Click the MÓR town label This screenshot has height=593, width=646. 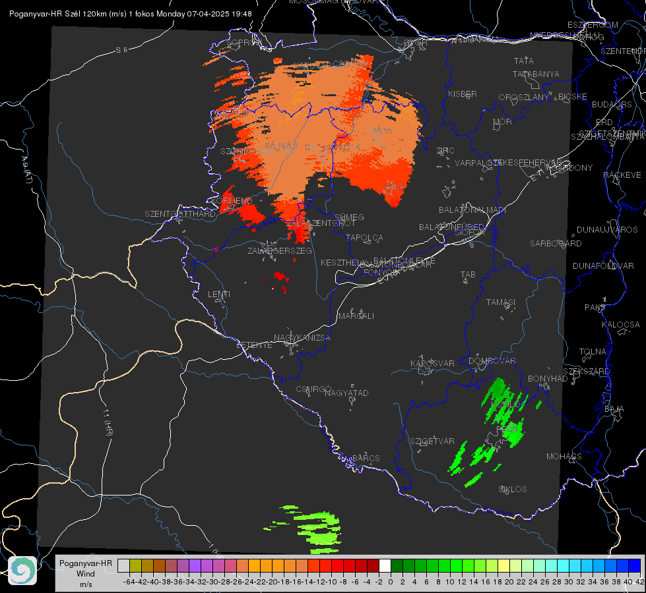[x=503, y=121]
